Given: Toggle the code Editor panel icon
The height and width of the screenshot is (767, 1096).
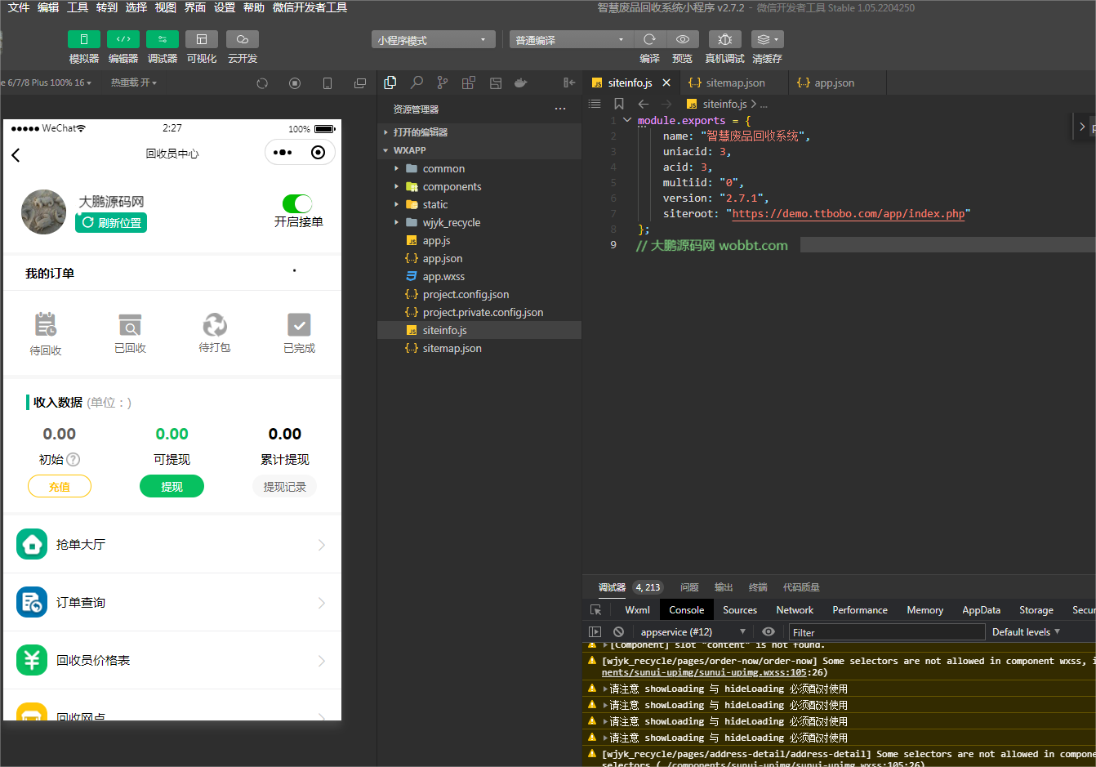Looking at the screenshot, I should click(123, 39).
